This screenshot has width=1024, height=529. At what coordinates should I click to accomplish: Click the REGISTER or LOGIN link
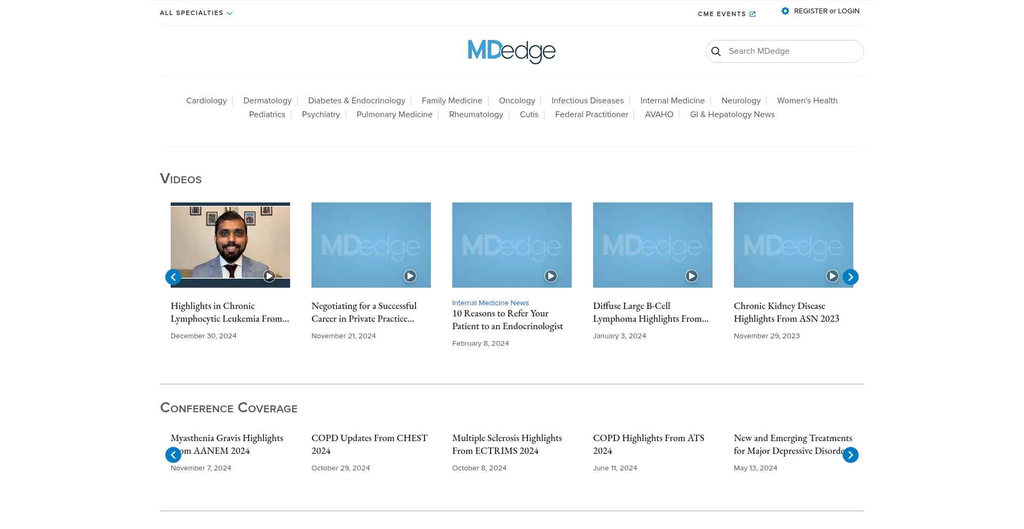pyautogui.click(x=826, y=11)
